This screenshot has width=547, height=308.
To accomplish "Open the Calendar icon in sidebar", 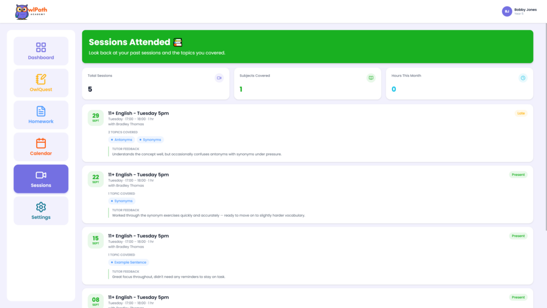I will point(41,143).
